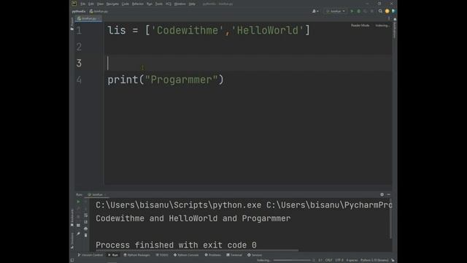This screenshot has width=467, height=263.
Task: Select the open editor file tab
Action: pos(88,18)
